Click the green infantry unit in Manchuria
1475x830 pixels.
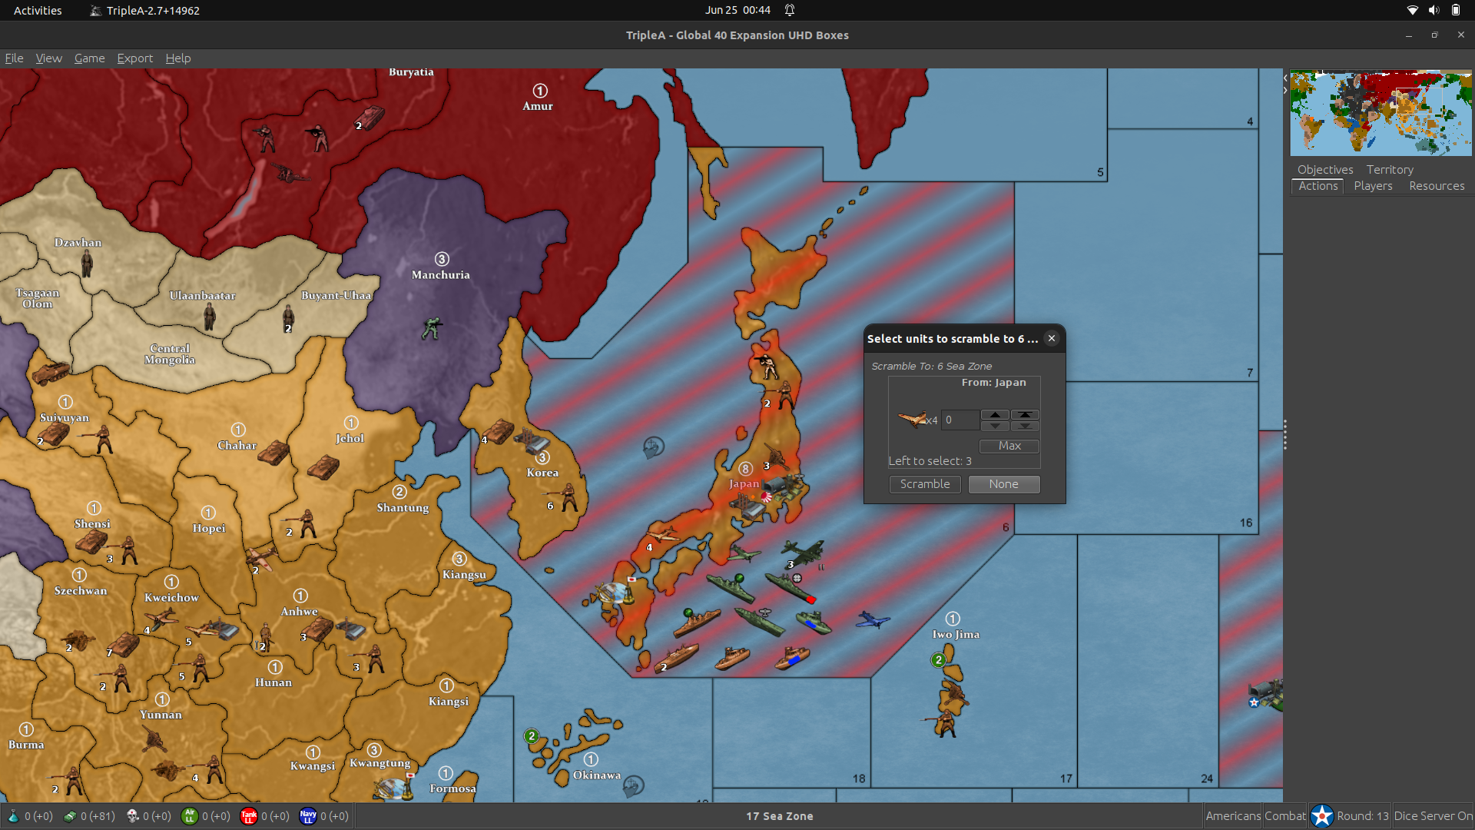coord(432,329)
